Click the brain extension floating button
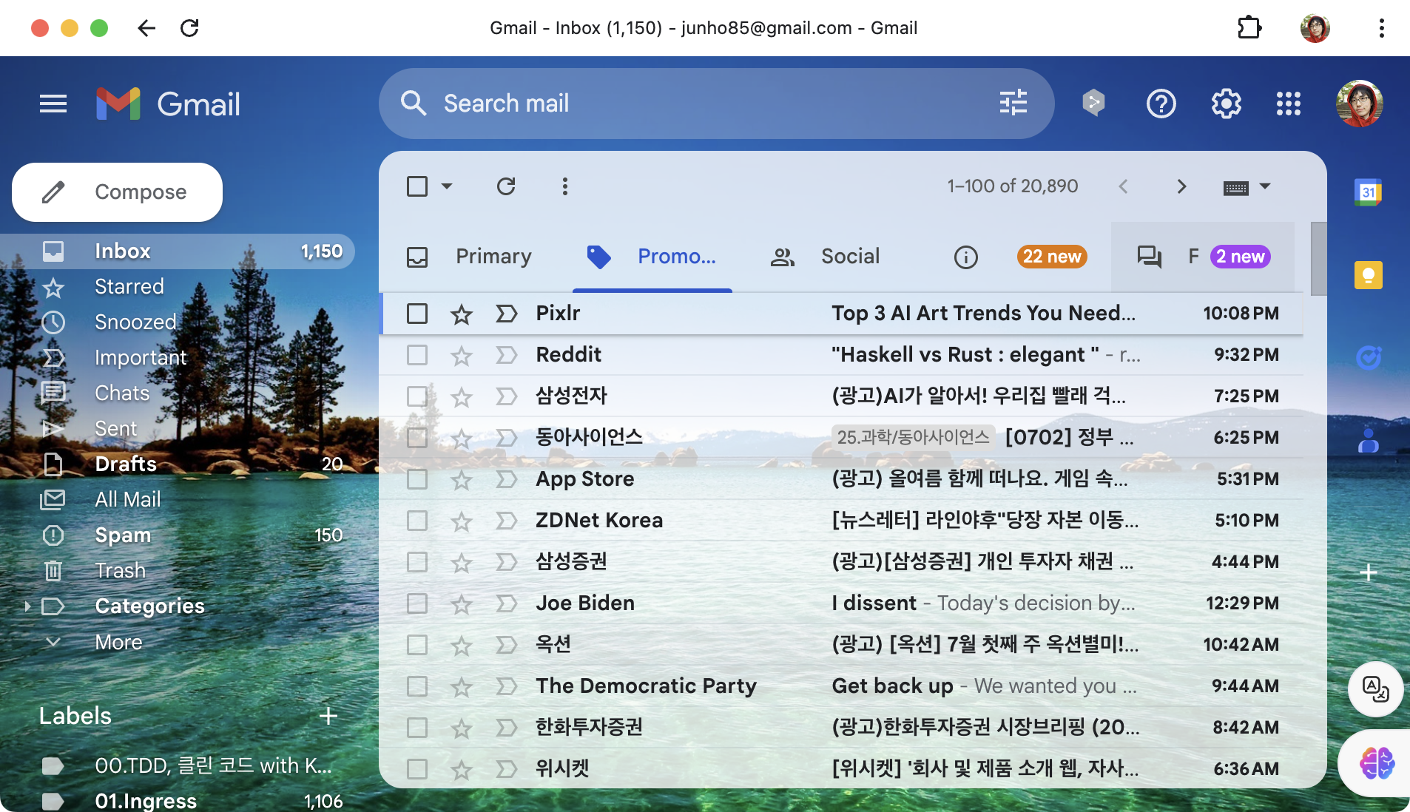1410x812 pixels. coord(1376,762)
